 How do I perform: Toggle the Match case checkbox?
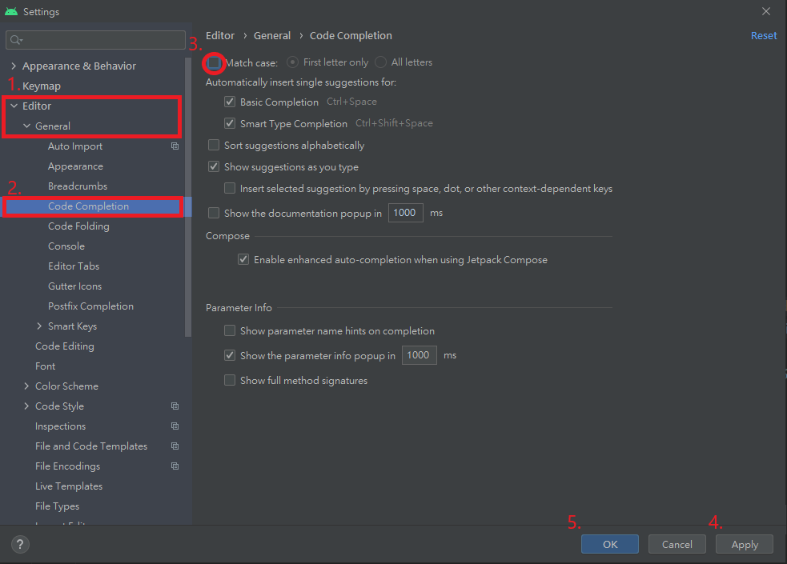[214, 62]
